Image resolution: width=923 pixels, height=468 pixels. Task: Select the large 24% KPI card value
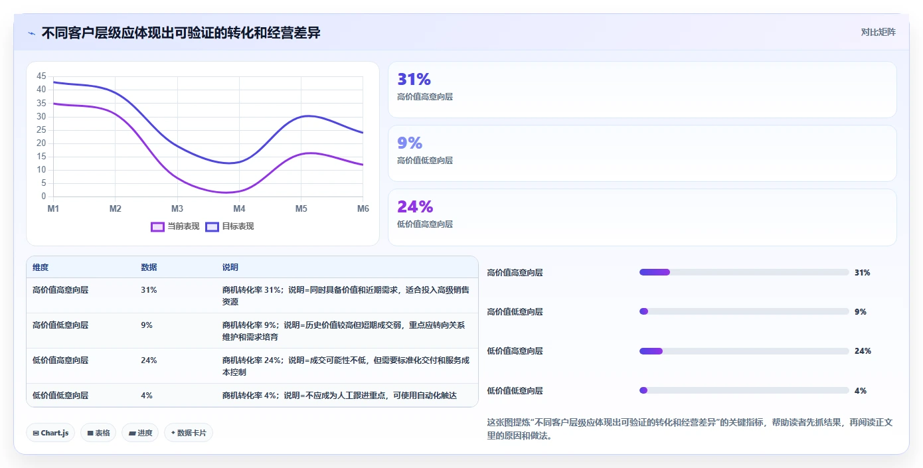415,206
